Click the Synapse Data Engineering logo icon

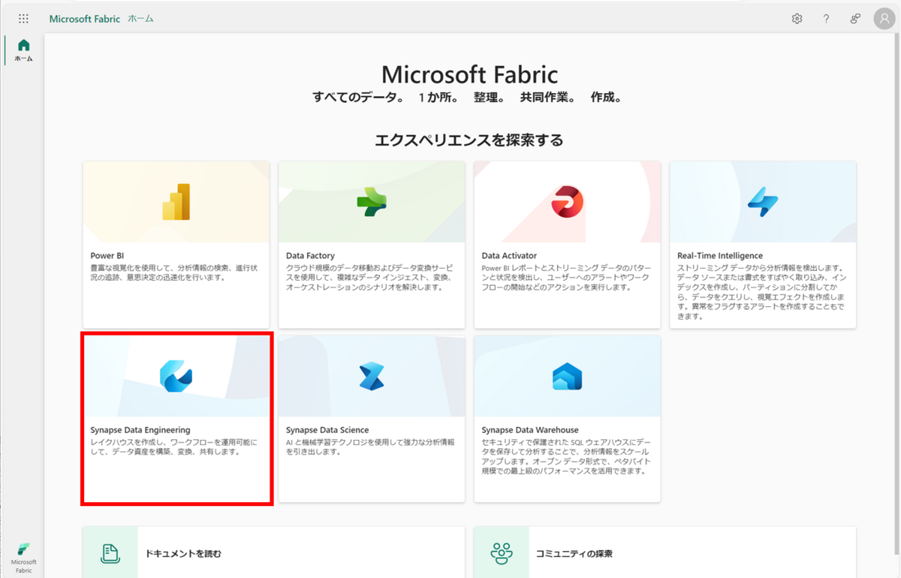tap(176, 376)
